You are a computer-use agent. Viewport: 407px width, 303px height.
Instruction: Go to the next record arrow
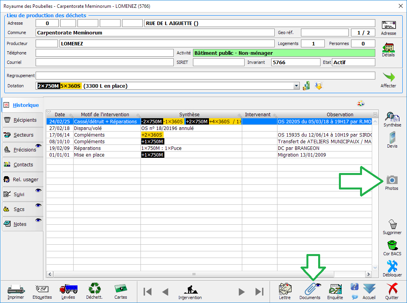[242, 292]
